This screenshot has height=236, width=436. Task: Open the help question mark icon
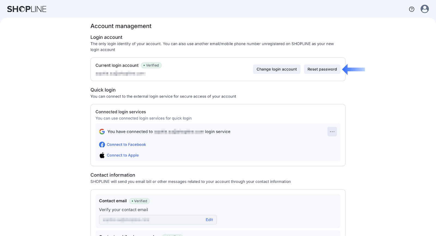point(411,9)
